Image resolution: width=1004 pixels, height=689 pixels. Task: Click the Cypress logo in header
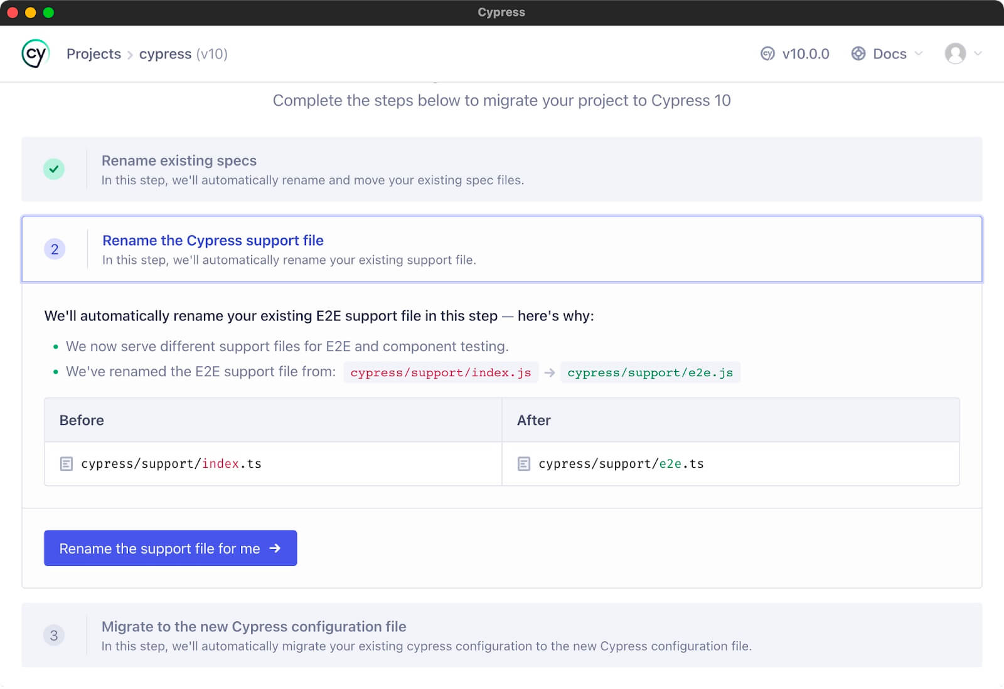pos(35,54)
